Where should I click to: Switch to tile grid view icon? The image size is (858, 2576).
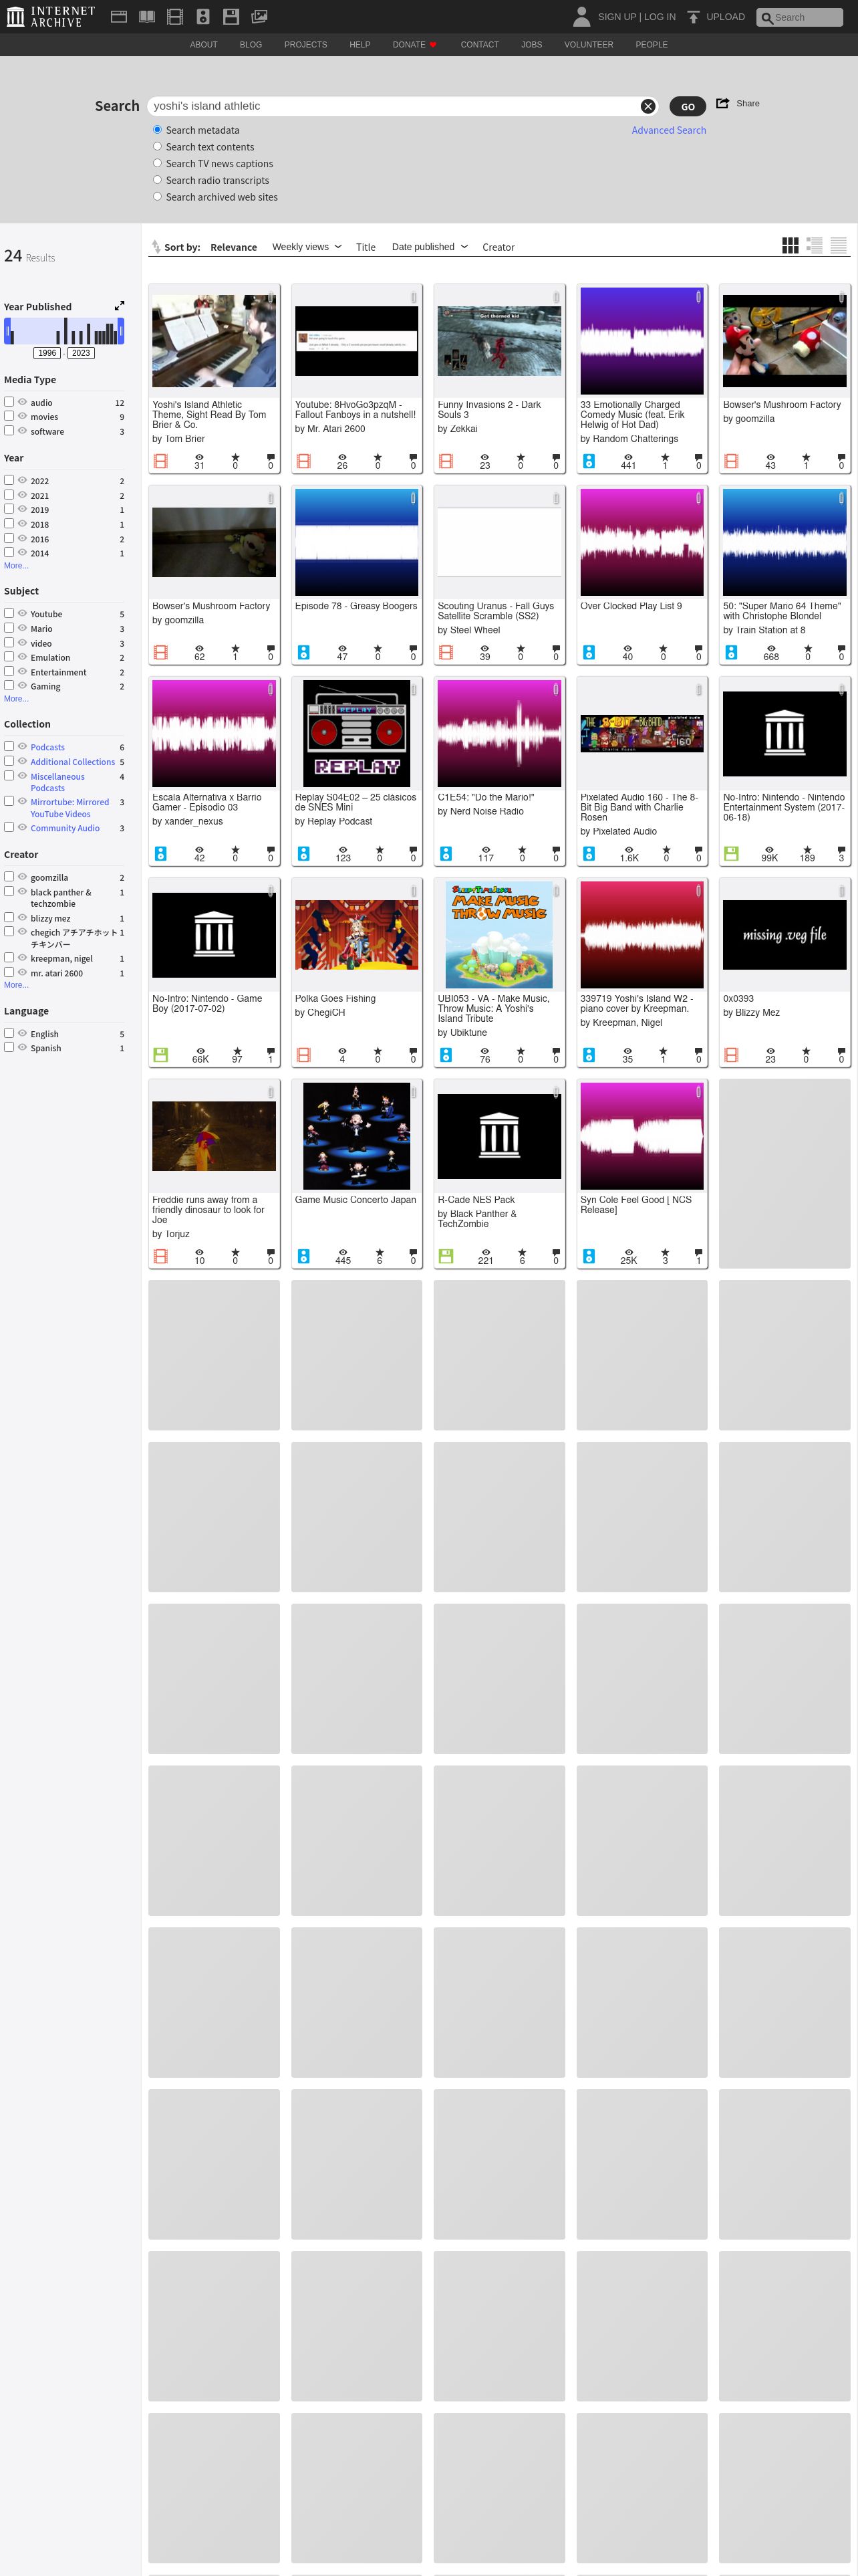tap(790, 245)
